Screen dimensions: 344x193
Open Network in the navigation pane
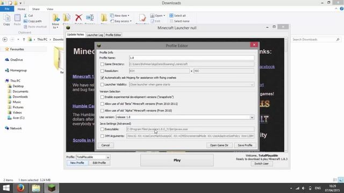pos(13,128)
